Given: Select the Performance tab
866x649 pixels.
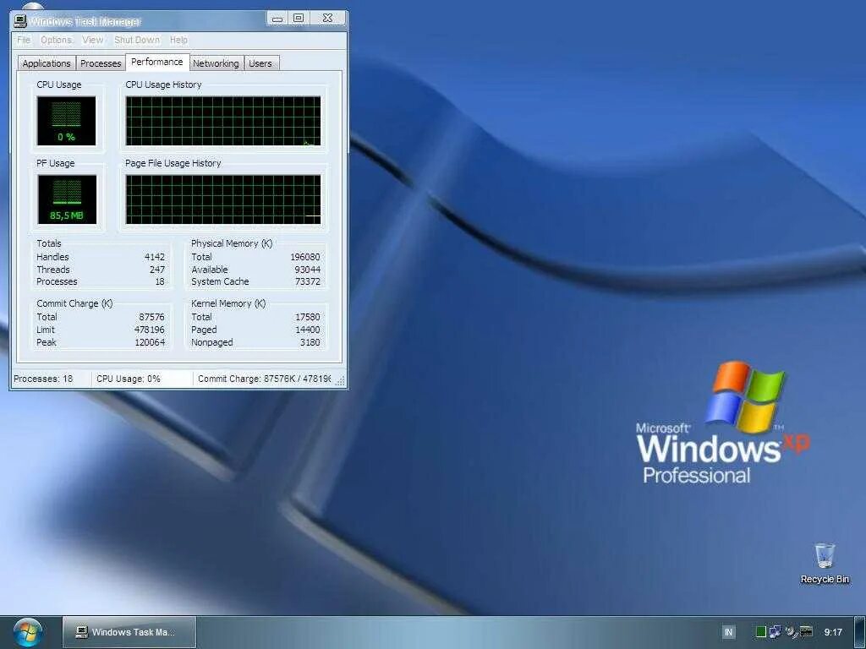Looking at the screenshot, I should [156, 62].
